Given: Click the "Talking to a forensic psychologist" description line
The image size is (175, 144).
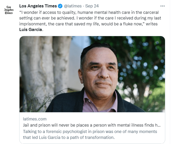Looking at the screenshot, I should pyautogui.click(x=90, y=131).
